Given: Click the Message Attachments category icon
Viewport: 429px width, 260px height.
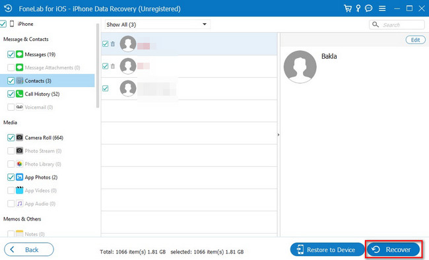Looking at the screenshot, I should click(x=19, y=67).
